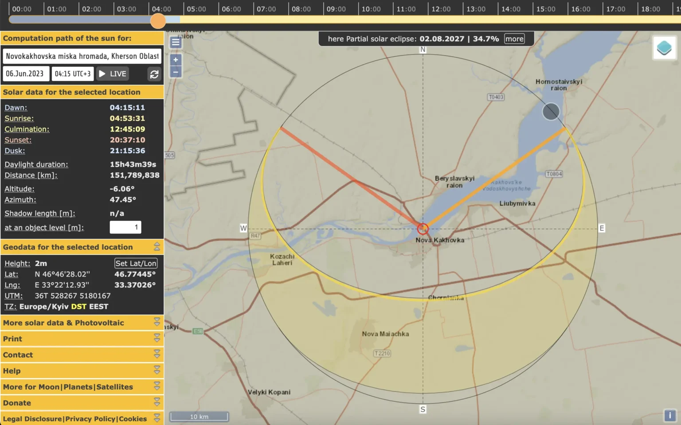Click the red location marker on map
This screenshot has height=425, width=681.
(423, 229)
